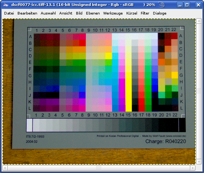Click the vertical scrollbar up arrow
This screenshot has width=204, height=173.
coord(199,21)
